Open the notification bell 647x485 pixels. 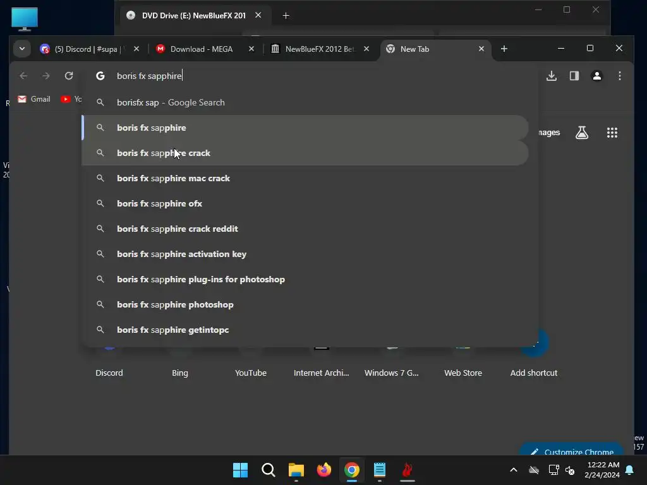tap(630, 470)
